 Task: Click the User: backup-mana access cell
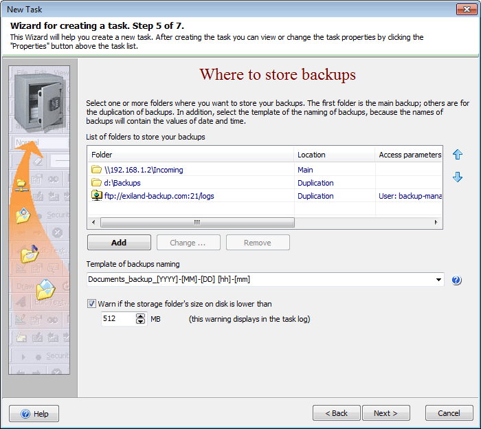pyautogui.click(x=410, y=196)
